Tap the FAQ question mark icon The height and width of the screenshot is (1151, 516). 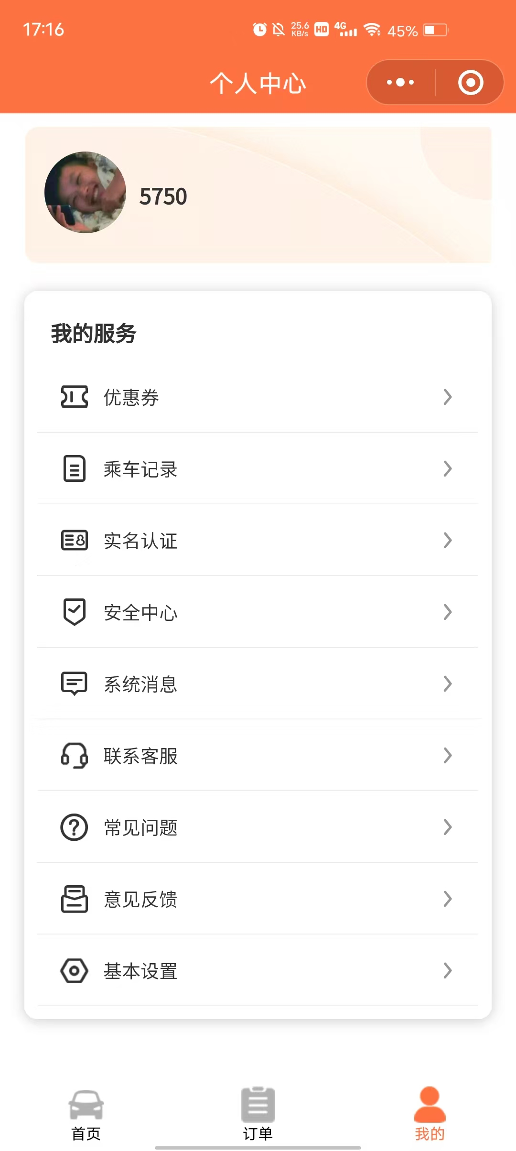[x=74, y=827]
